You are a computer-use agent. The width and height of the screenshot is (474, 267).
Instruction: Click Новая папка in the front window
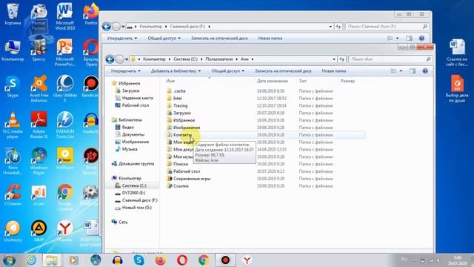334,71
